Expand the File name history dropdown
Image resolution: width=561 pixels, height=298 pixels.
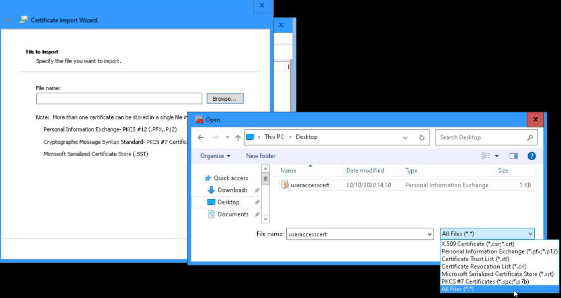tap(430, 234)
